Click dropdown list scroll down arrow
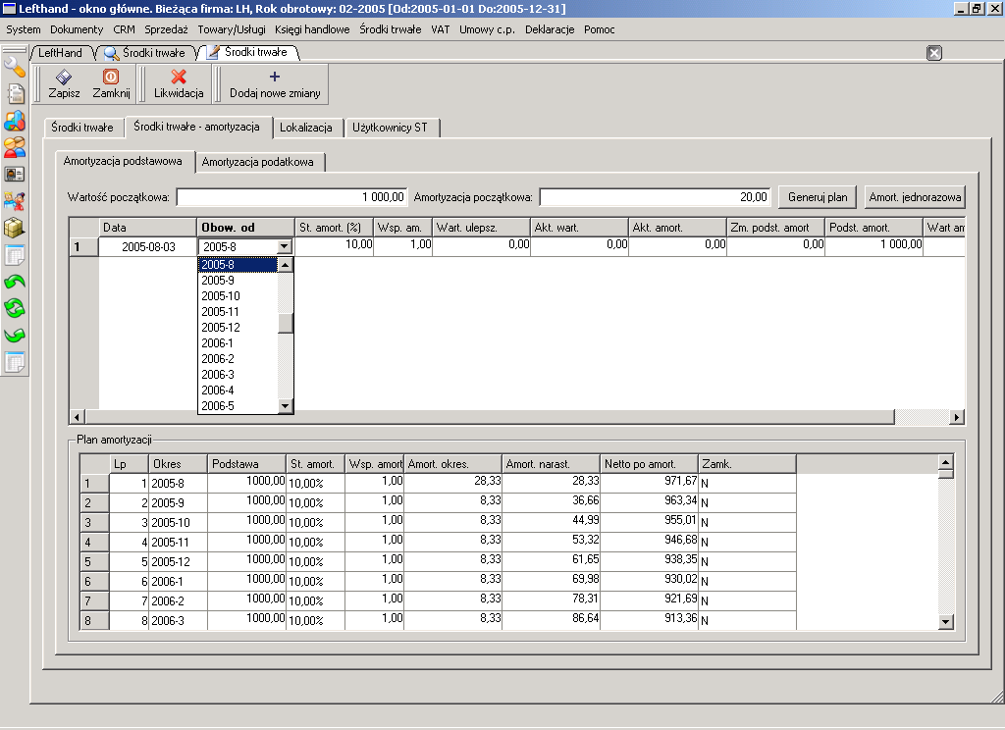 (x=286, y=405)
